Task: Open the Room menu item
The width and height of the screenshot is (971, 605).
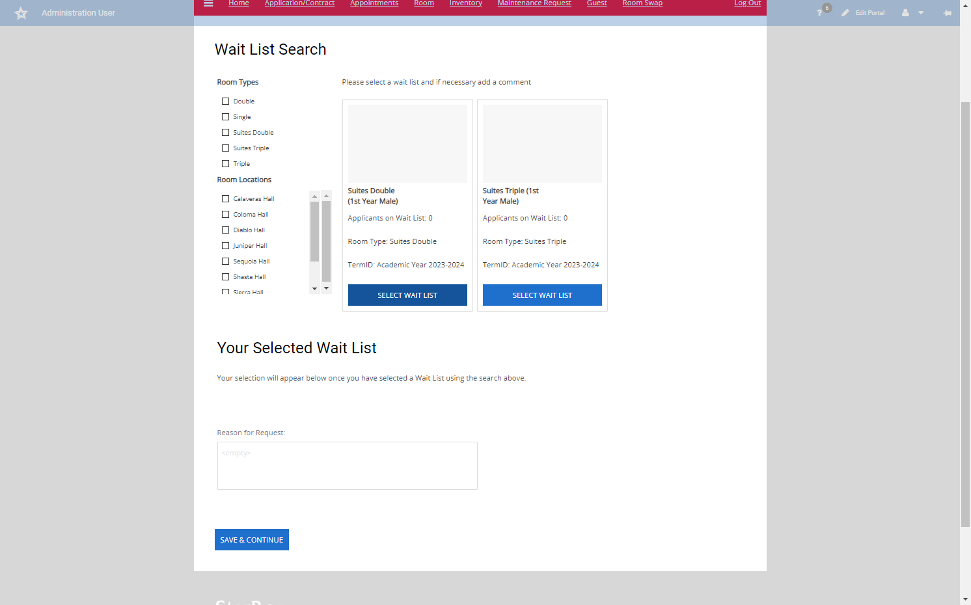Action: point(424,3)
